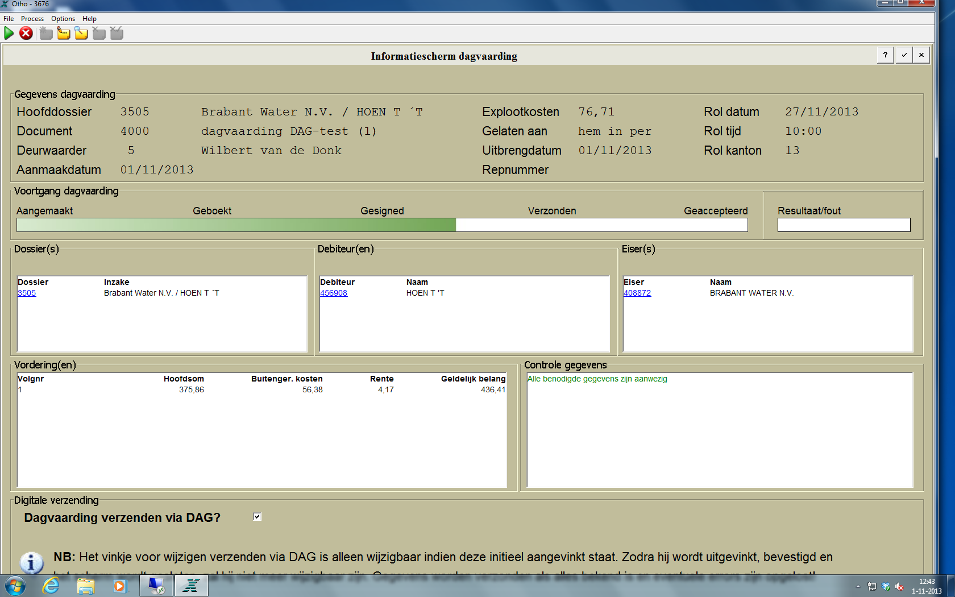
Task: Open the Options menu
Action: coord(63,19)
